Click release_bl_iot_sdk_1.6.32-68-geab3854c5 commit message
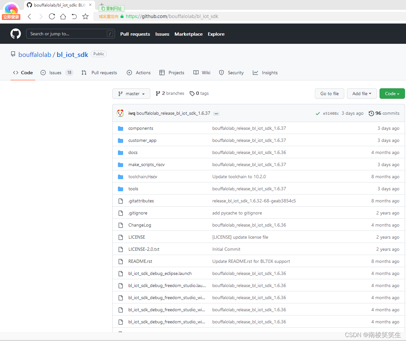This screenshot has width=406, height=341. (254, 201)
